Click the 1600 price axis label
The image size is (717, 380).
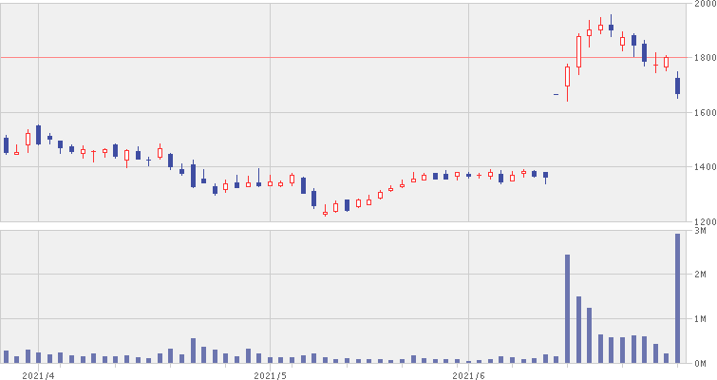tap(704, 112)
